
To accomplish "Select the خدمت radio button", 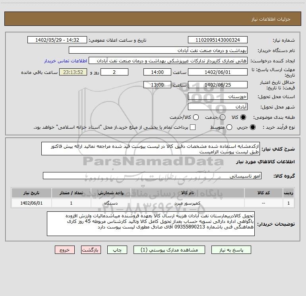I will click(x=223, y=117).
